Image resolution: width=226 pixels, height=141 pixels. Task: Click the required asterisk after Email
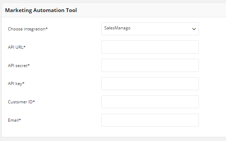coord(20,119)
